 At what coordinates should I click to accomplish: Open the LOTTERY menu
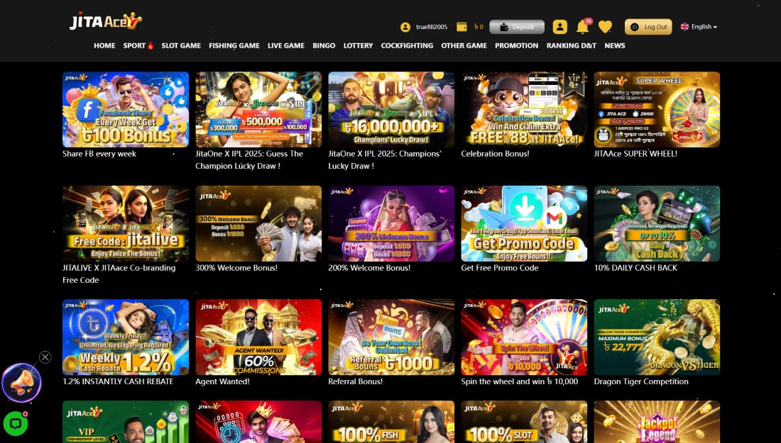tap(358, 45)
